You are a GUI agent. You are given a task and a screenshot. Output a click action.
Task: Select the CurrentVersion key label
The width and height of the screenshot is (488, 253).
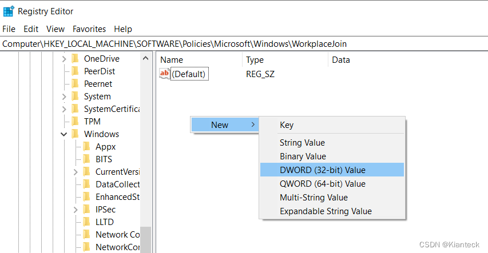coord(118,171)
